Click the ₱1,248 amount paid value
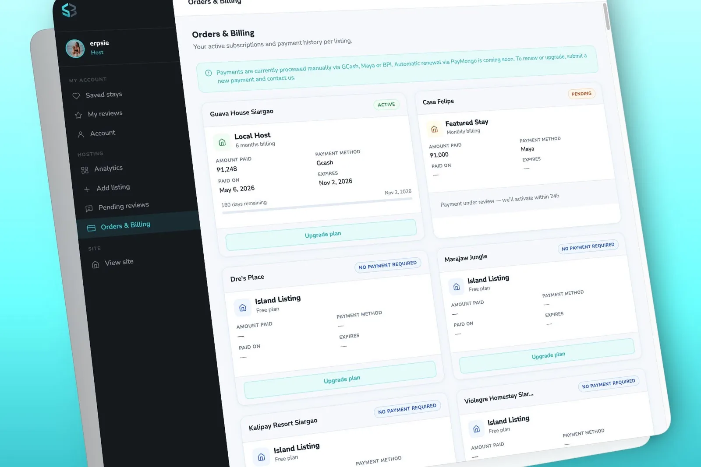The width and height of the screenshot is (701, 467). 227,169
